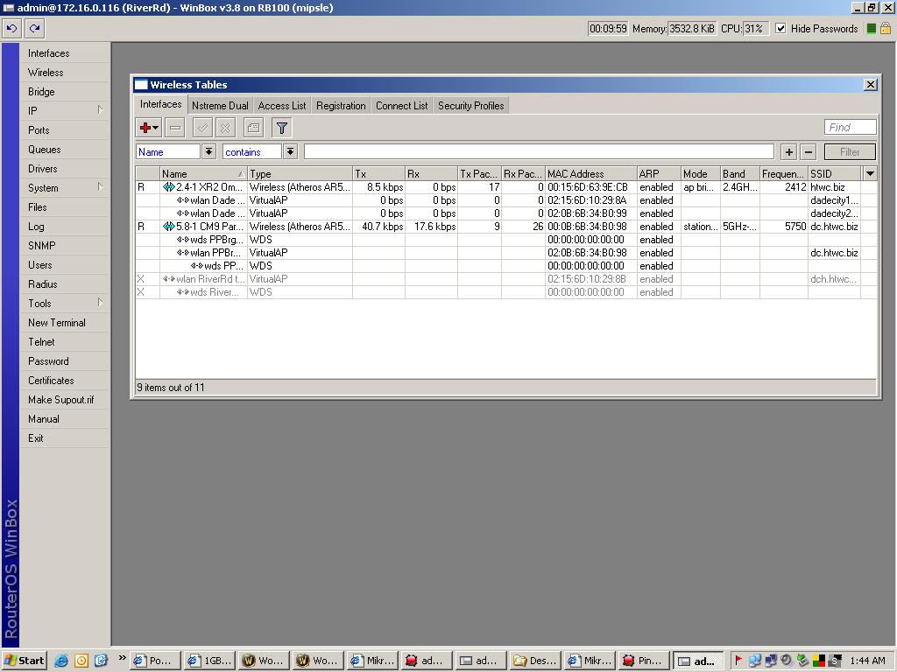Open the Name filter field dropdown
This screenshot has height=672, width=897.
click(208, 151)
